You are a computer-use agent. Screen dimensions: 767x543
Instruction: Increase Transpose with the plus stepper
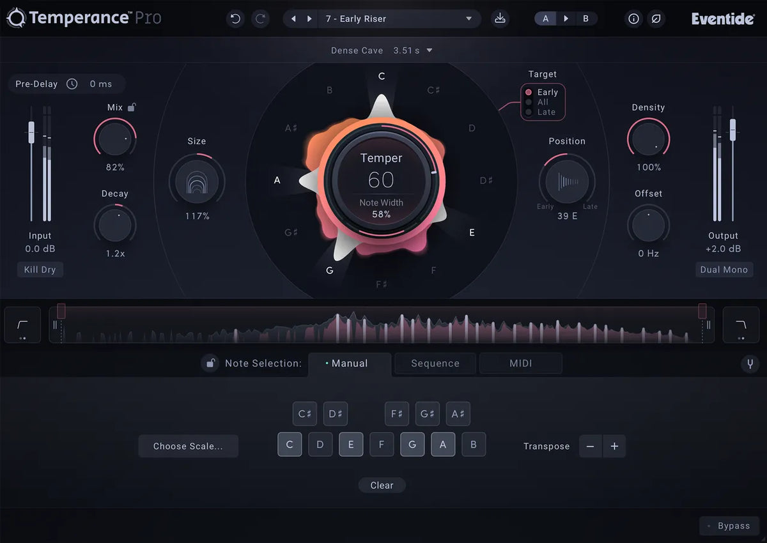pyautogui.click(x=614, y=446)
